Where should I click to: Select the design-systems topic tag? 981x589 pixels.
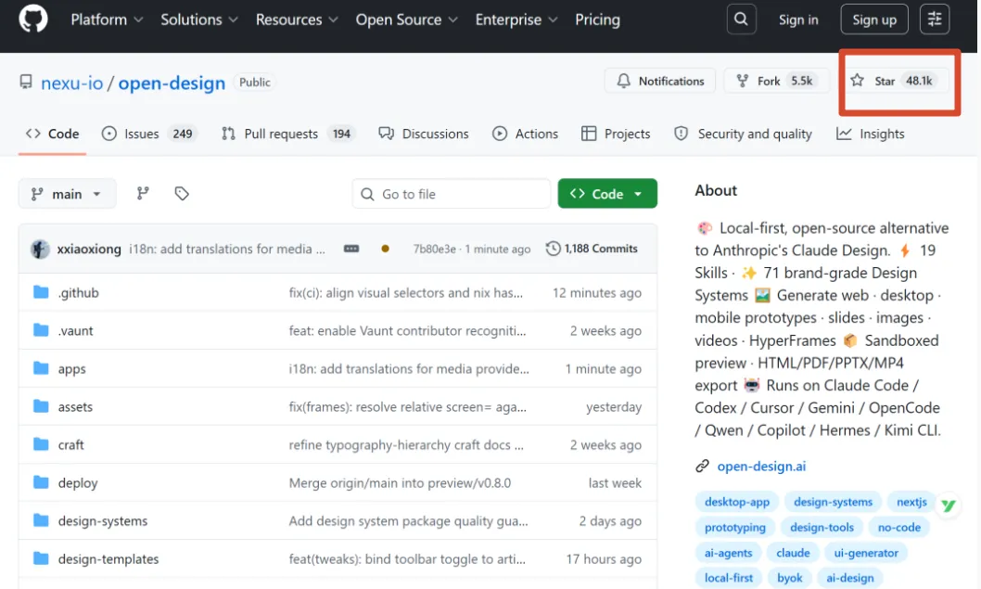click(x=833, y=502)
